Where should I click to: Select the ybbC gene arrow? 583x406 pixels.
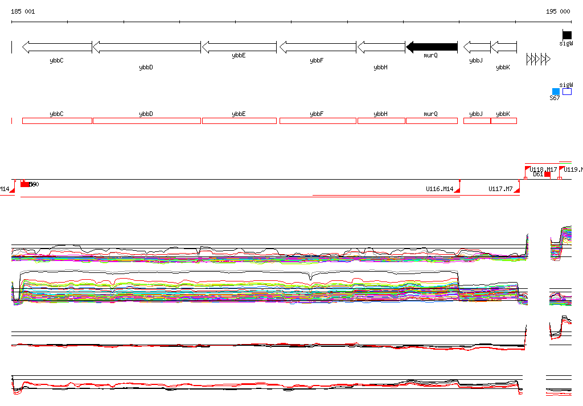coord(57,48)
